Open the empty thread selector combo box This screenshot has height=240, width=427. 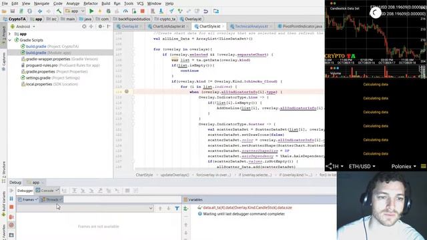85,209
